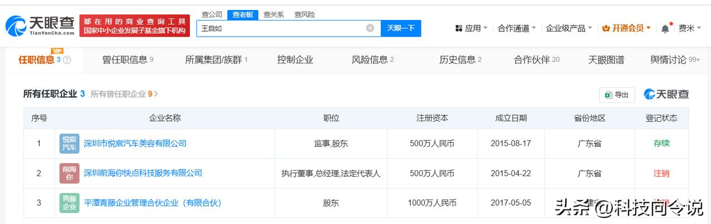Viewport: 711px width, 224px height.
Task: Click the help question mark next to 任职信息
Action: (67, 60)
